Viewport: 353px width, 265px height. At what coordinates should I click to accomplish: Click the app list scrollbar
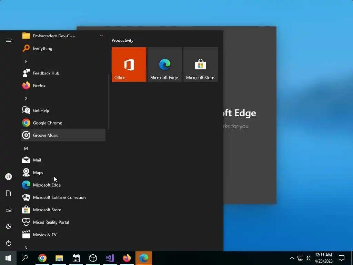tap(109, 102)
